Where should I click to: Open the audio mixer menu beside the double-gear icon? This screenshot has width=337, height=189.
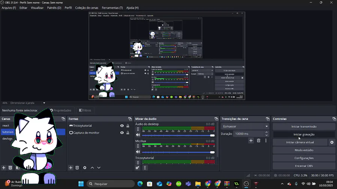pos(145,168)
